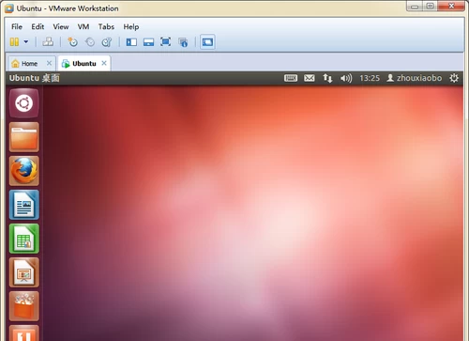This screenshot has width=469, height=341.
Task: Click the VMware Workstation title bar icon
Action: (x=9, y=8)
